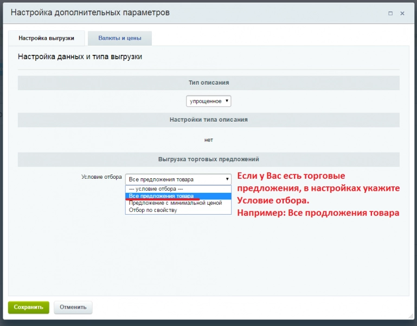This screenshot has width=417, height=326.
Task: Click the нет value under type settings
Action: (x=208, y=140)
